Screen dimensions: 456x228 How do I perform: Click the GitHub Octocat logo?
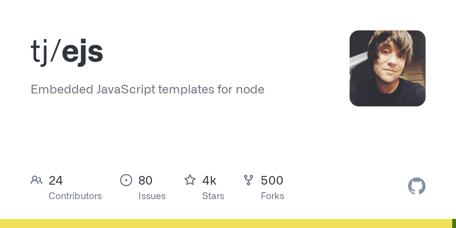click(416, 186)
